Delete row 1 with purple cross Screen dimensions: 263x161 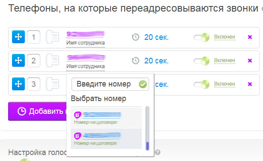click(x=250, y=37)
